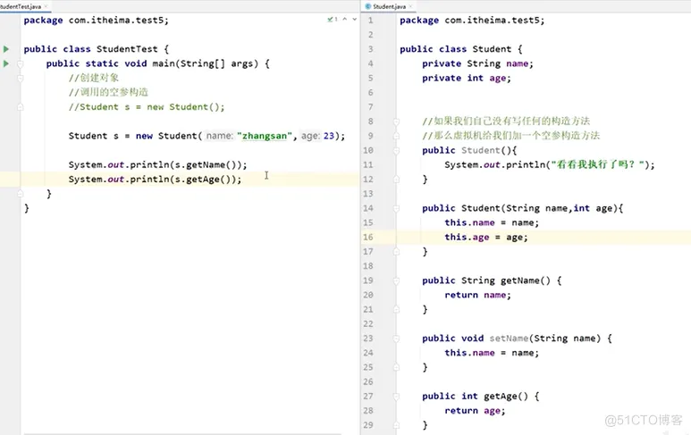Collapse the Student(String name,int age) constructor fold
The image size is (691, 435).
(396, 208)
